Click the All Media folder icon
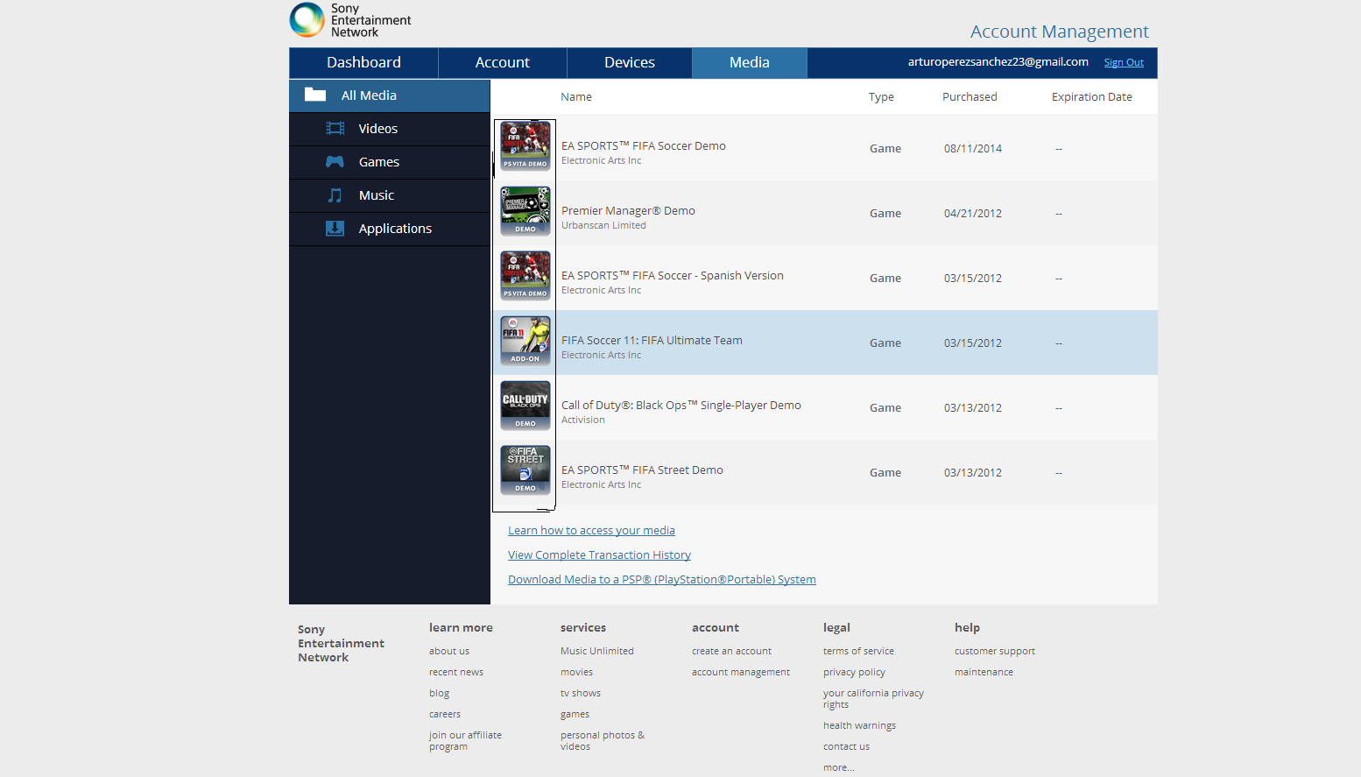The image size is (1361, 777). [x=315, y=95]
